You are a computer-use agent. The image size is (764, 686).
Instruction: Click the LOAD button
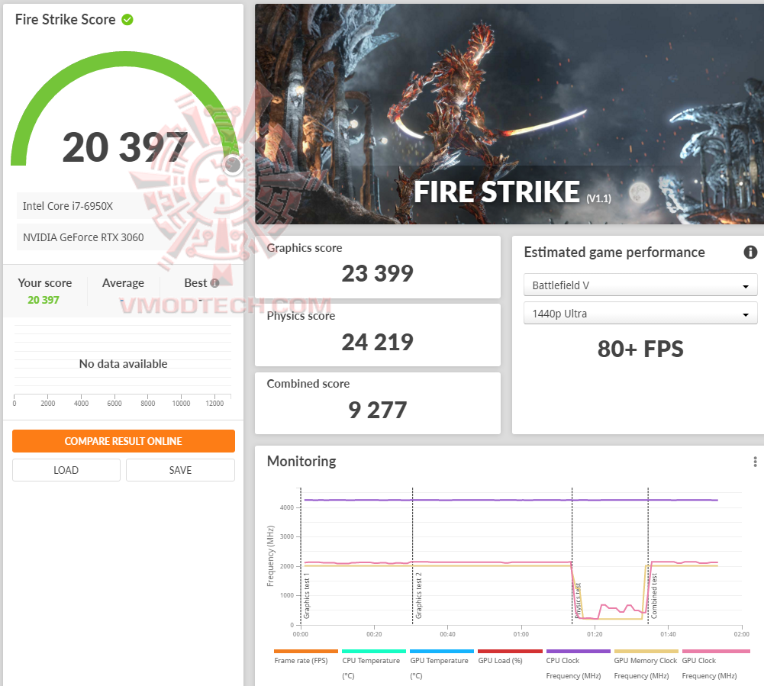pos(66,470)
